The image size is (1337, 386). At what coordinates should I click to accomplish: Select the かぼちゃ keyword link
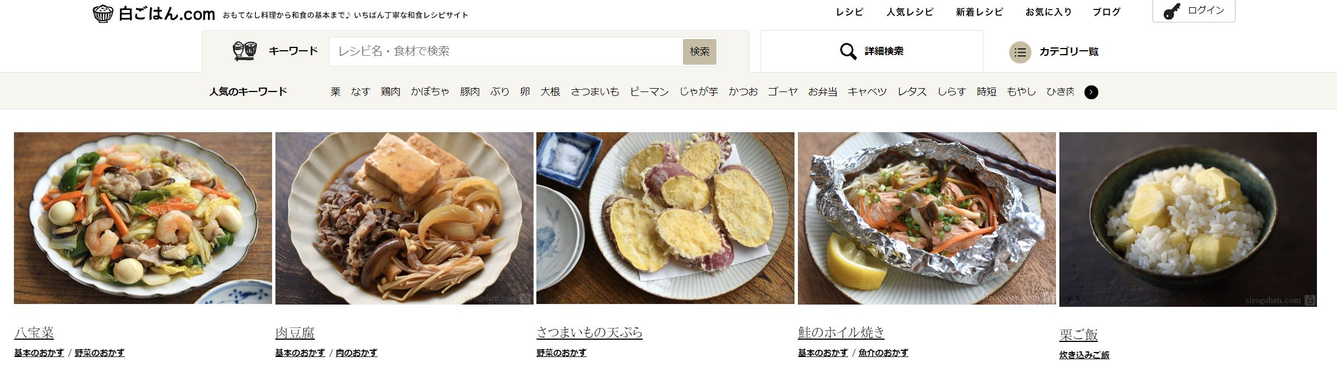click(x=430, y=91)
